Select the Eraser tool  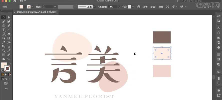pyautogui.click(x=9, y=34)
